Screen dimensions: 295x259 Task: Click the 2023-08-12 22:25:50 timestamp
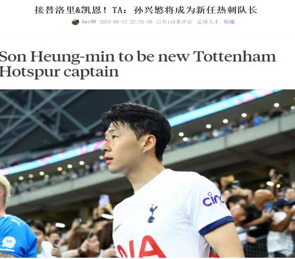pos(126,22)
